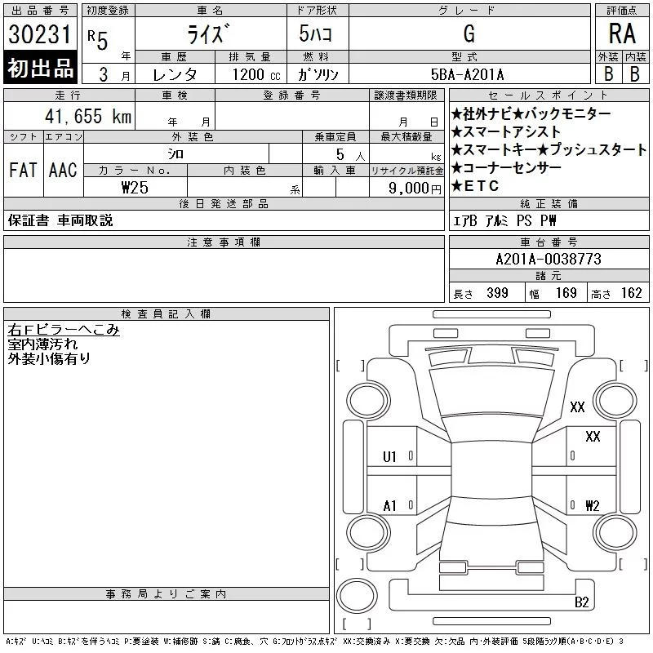Click the U1 dent marker on car diagram

point(389,456)
